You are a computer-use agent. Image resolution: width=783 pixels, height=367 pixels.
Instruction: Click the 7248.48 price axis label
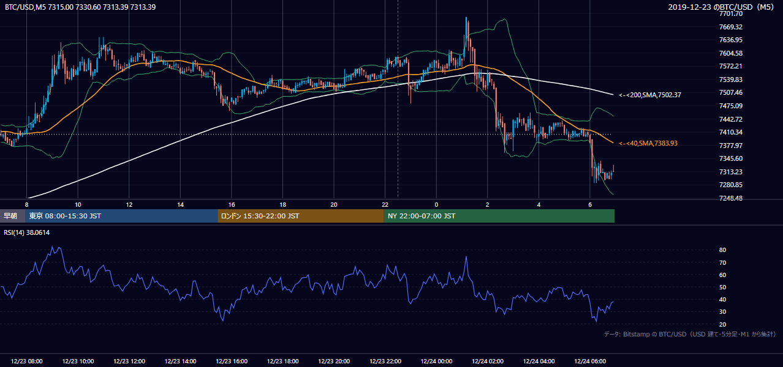click(730, 199)
